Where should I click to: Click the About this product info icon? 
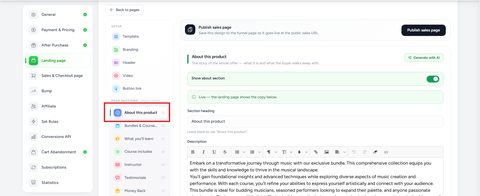118,113
